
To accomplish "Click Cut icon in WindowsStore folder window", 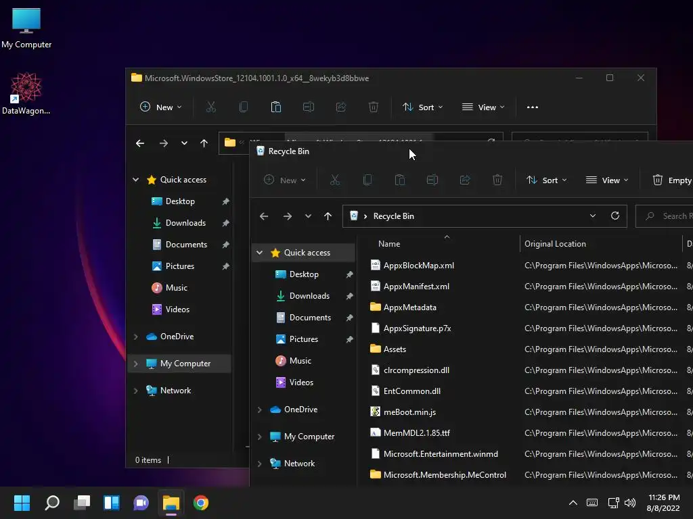I will pos(211,107).
